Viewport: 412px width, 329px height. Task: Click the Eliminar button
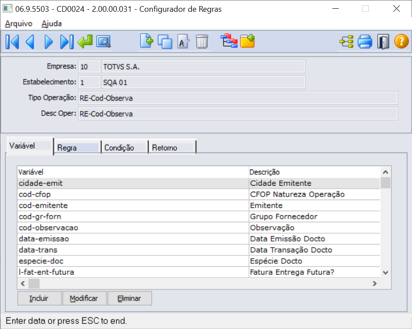pyautogui.click(x=129, y=298)
